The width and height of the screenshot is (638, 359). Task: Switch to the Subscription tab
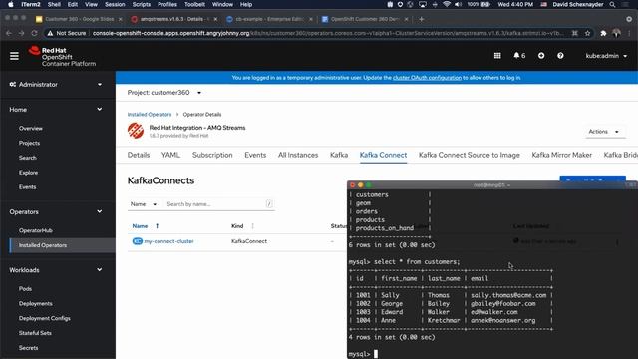point(212,155)
